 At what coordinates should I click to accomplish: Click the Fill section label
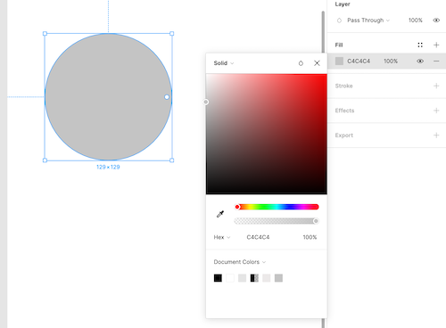[x=339, y=45]
